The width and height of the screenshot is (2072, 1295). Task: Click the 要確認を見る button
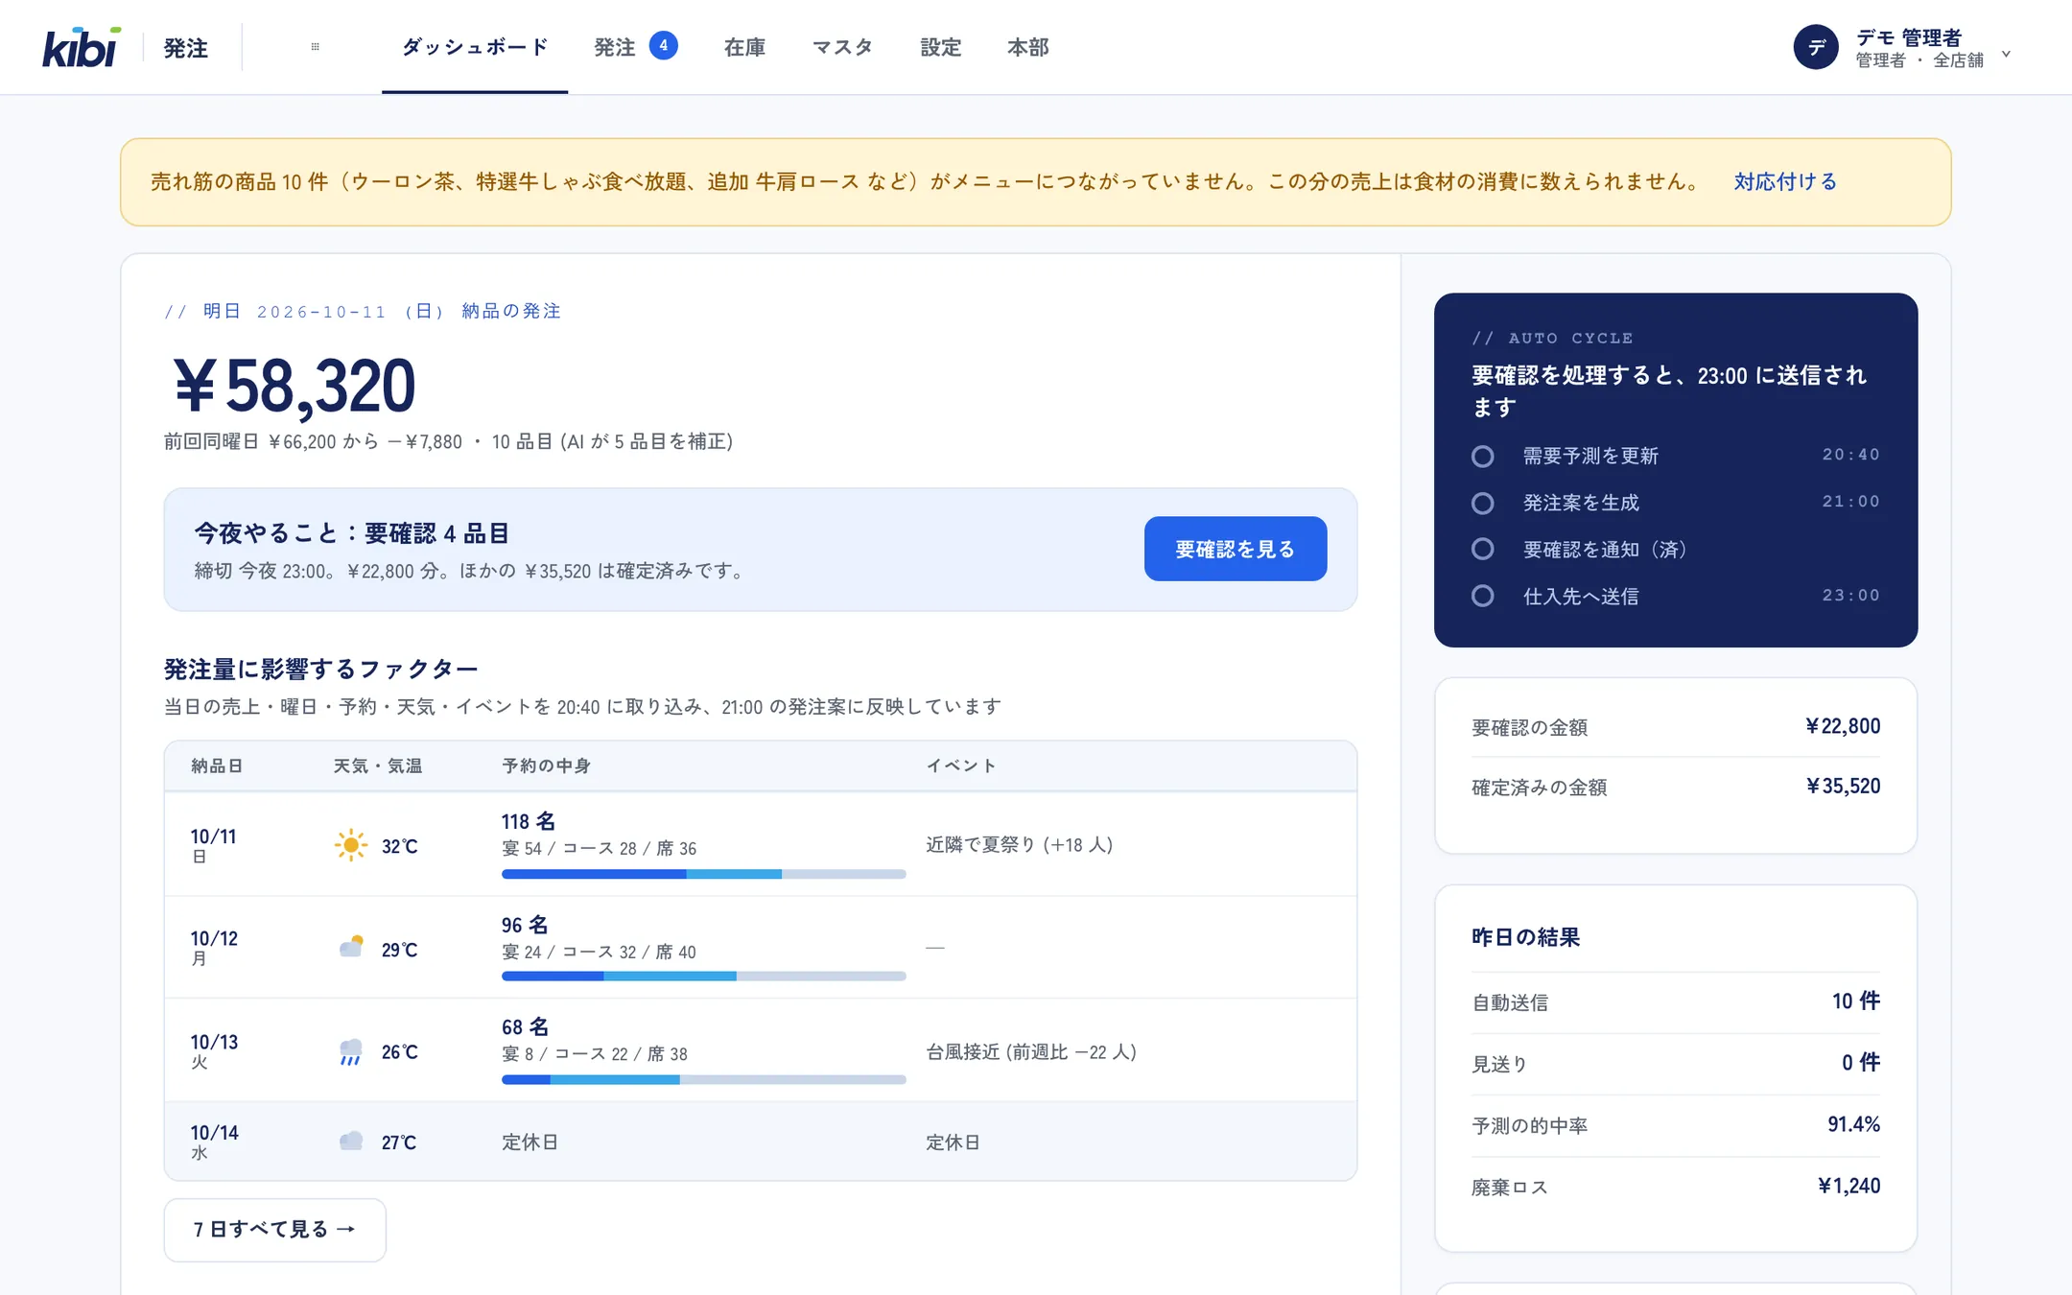1235,549
